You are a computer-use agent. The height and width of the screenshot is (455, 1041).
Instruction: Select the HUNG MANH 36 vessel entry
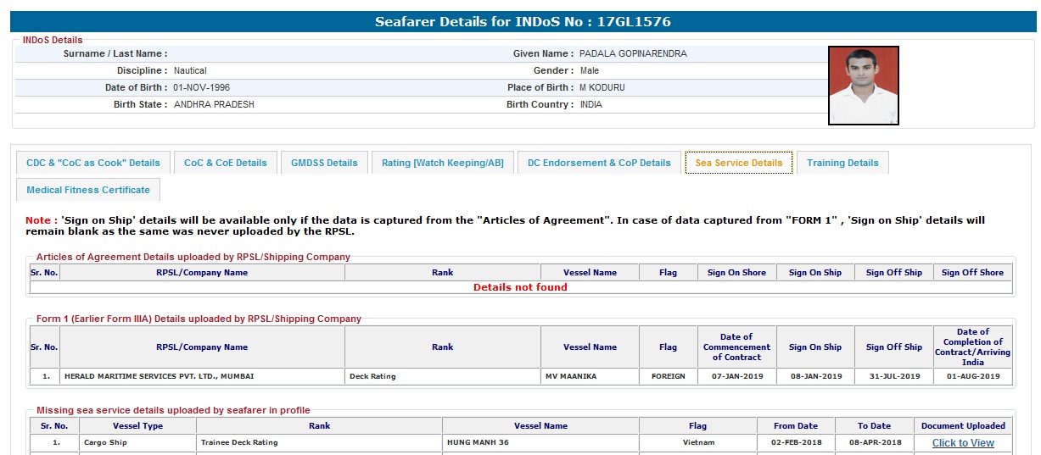coord(478,443)
